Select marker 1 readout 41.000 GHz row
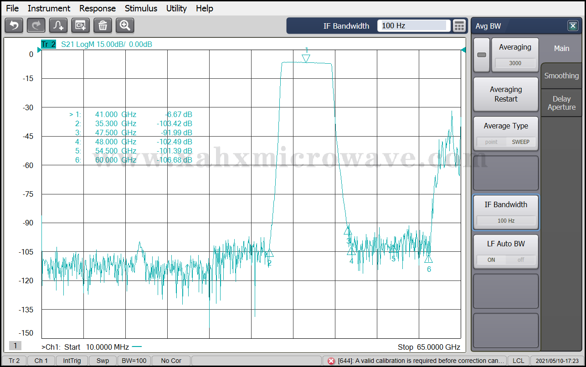This screenshot has height=367, width=586. pos(130,114)
